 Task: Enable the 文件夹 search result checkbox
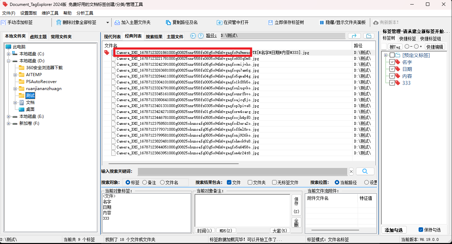(250, 182)
